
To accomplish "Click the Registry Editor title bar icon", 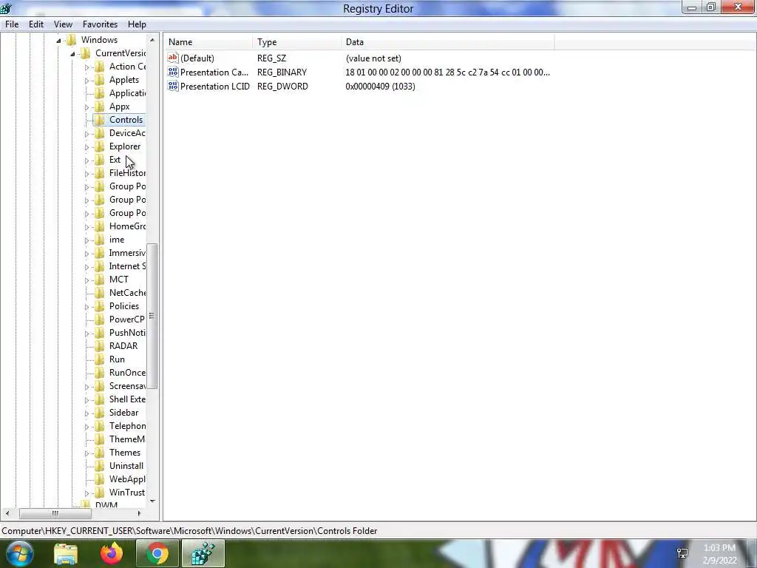I will (6, 7).
